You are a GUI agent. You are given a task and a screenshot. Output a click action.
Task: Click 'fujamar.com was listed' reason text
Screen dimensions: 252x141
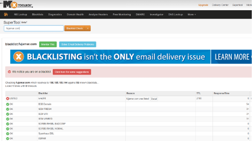tap(138, 99)
